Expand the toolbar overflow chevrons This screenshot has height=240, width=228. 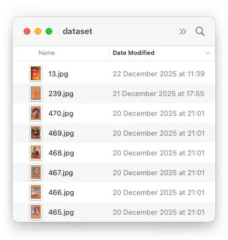183,31
